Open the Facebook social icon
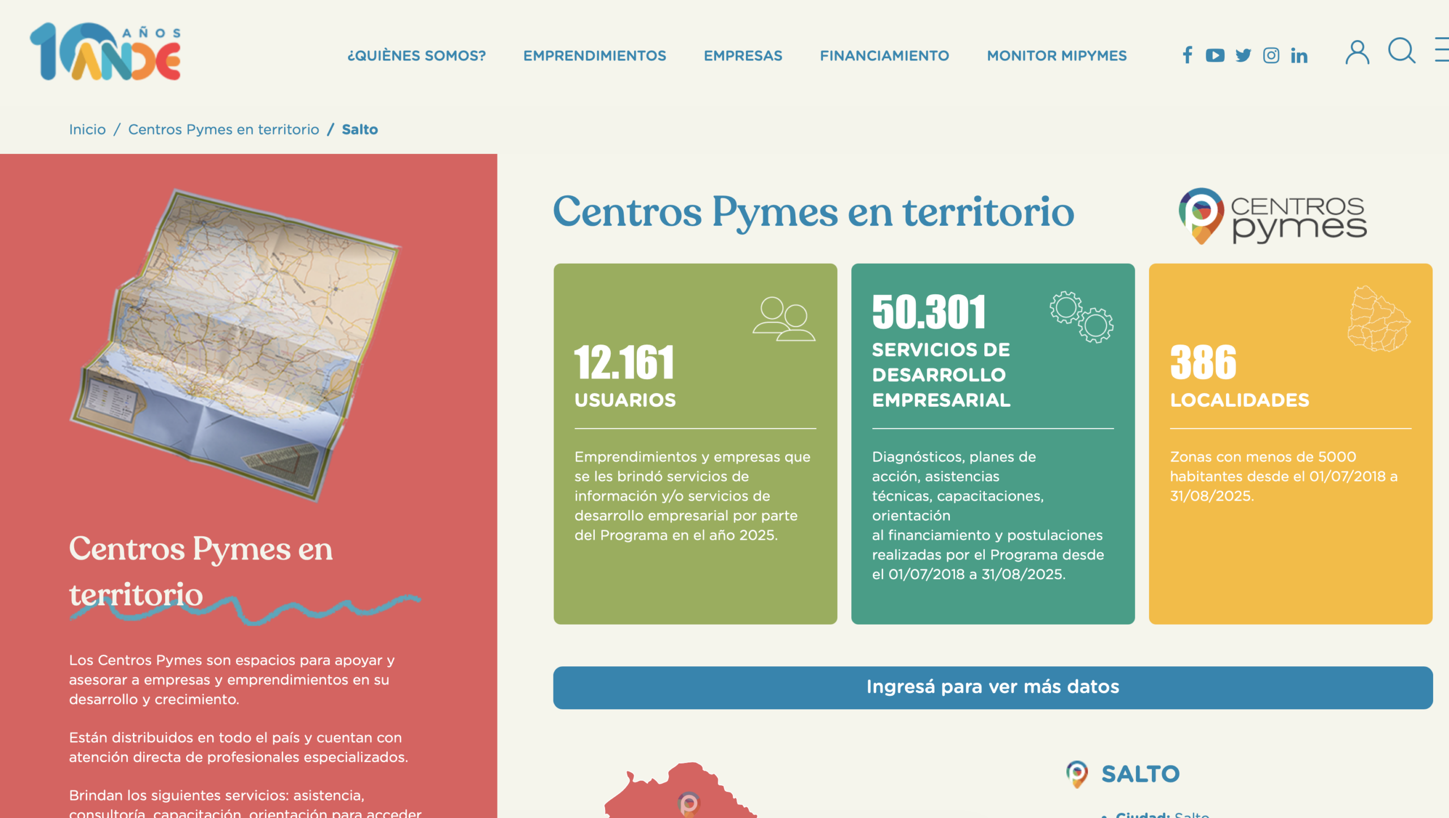The image size is (1449, 818). 1188,55
